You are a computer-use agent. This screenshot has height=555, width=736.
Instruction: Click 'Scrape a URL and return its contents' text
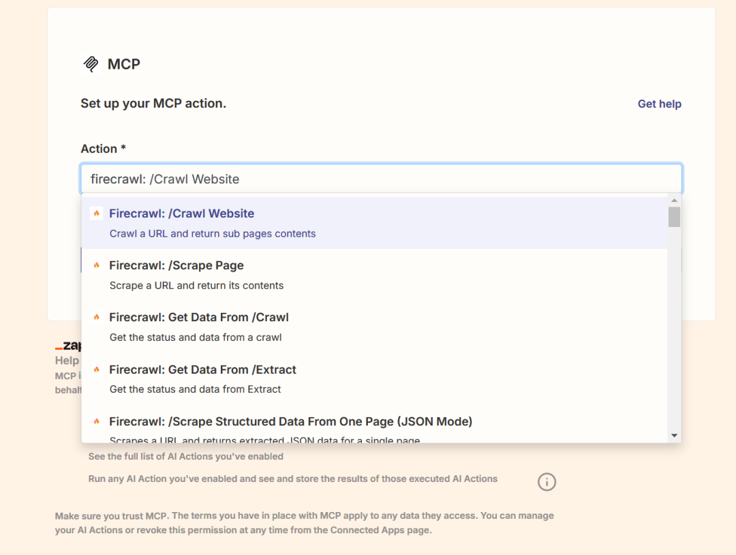click(x=196, y=285)
